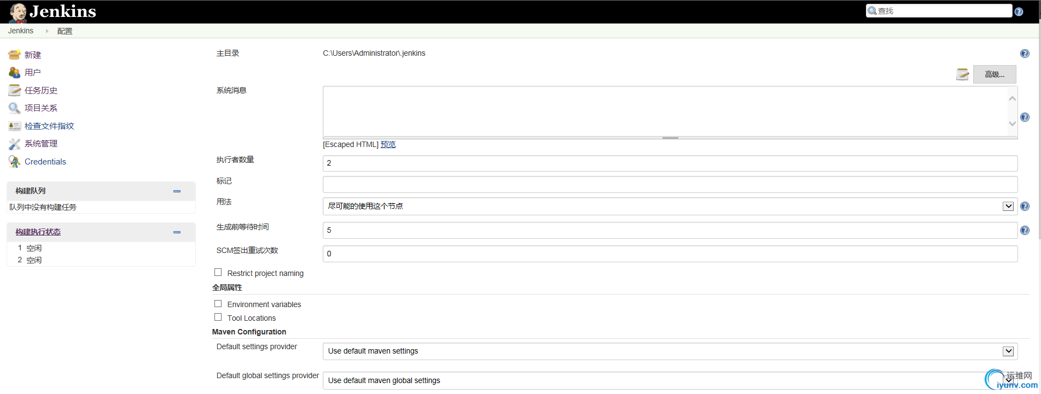This screenshot has width=1041, height=394.
Task: Open the 项目关系 sidebar link
Action: pos(41,108)
